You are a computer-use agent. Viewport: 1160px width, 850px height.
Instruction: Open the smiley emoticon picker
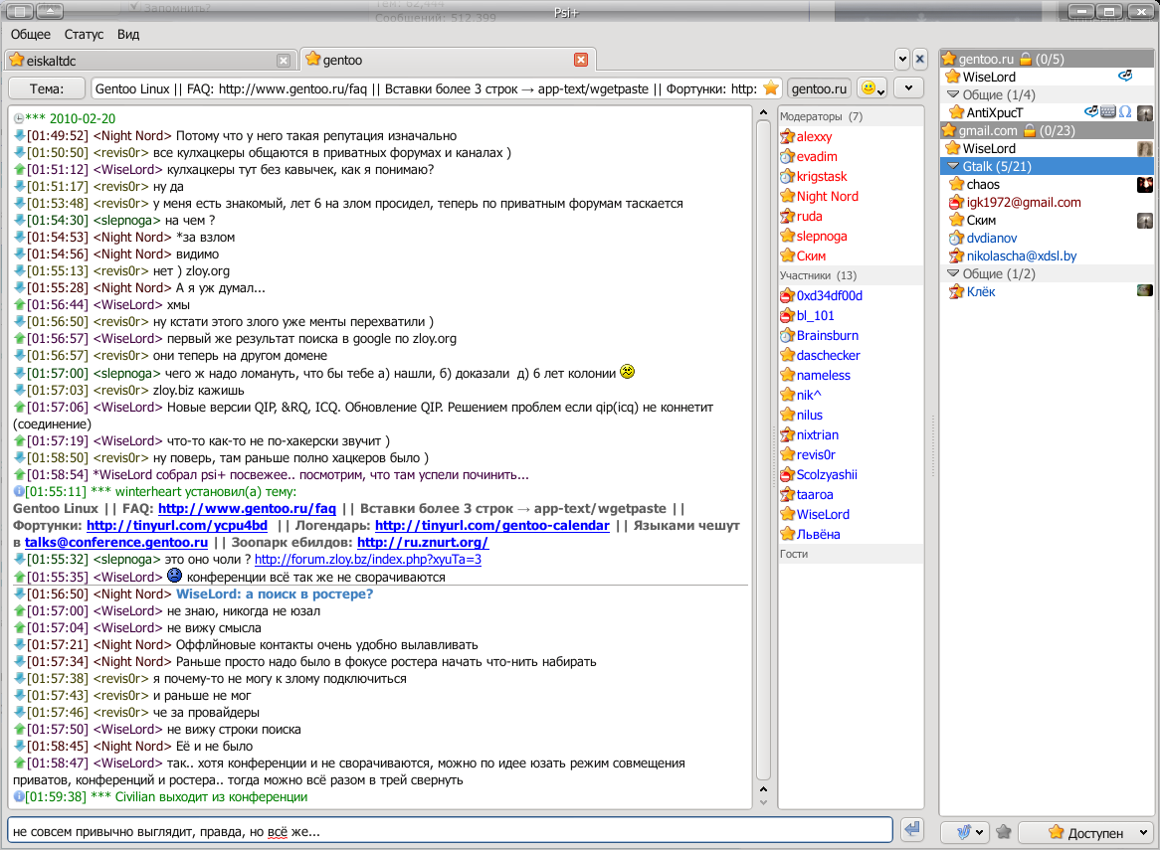click(872, 88)
